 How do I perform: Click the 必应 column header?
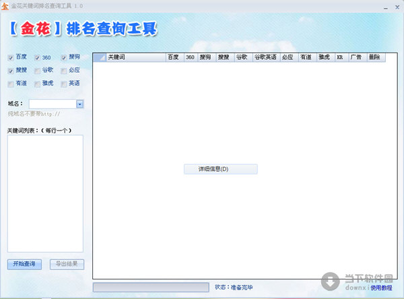coord(290,57)
